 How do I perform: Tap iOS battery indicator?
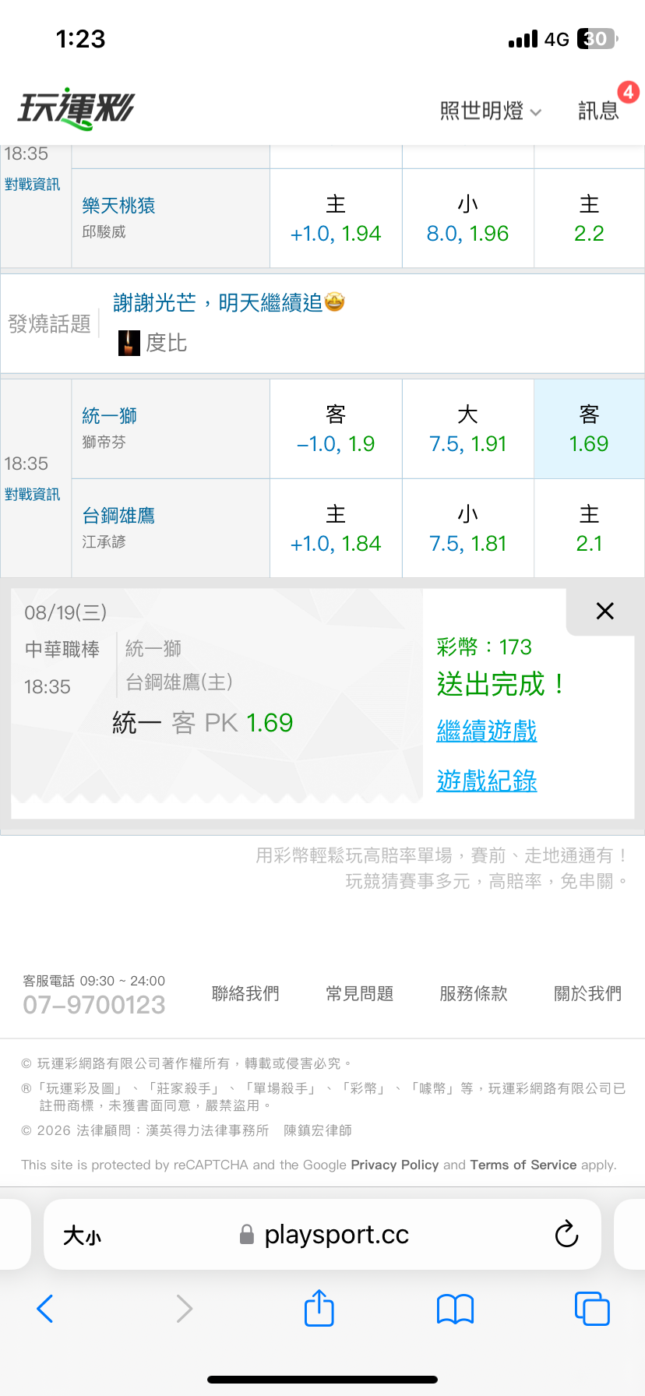tap(597, 39)
